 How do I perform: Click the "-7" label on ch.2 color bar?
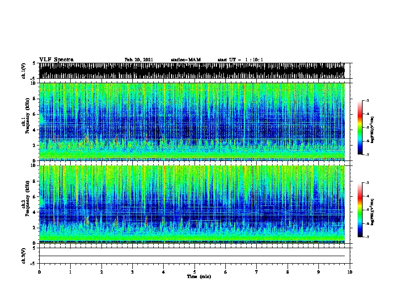pos(367,237)
